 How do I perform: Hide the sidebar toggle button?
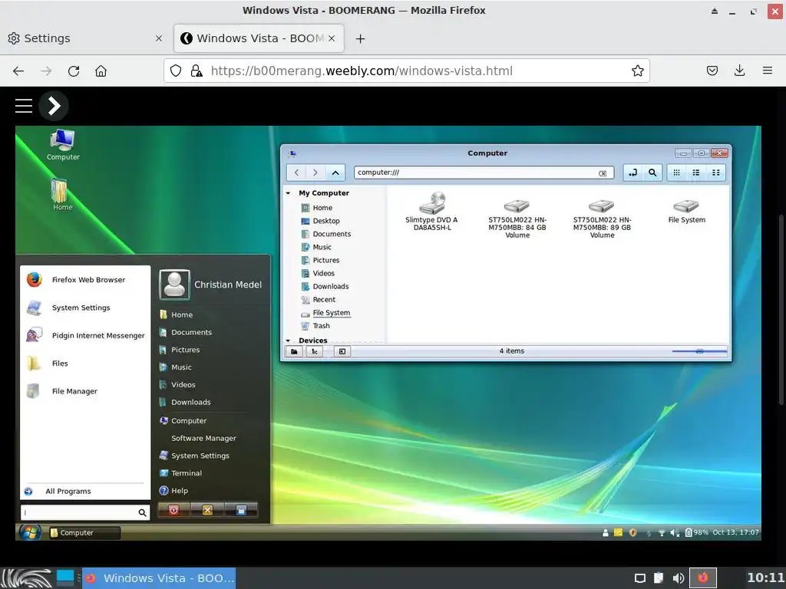342,351
